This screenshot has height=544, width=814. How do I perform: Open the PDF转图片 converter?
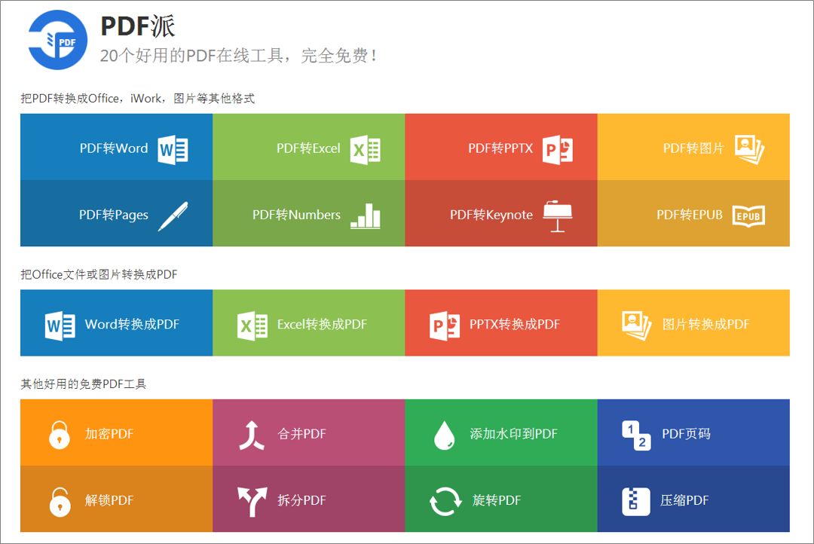pyautogui.click(x=693, y=148)
